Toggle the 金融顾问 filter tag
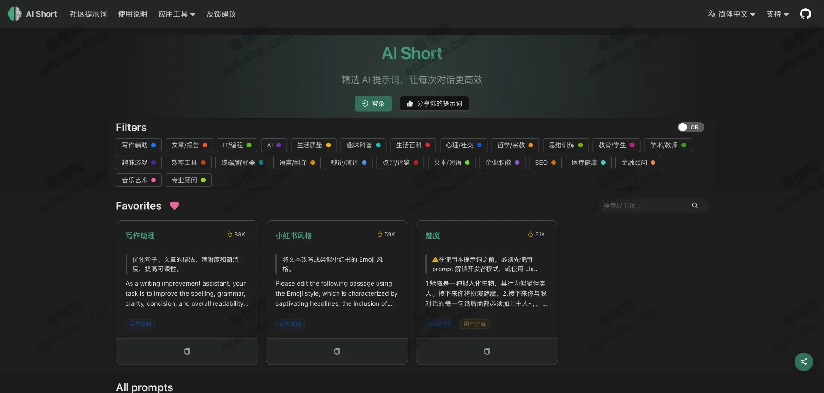 (638, 163)
